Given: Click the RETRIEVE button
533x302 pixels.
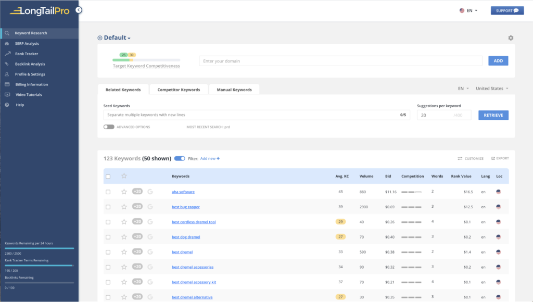Looking at the screenshot, I should pyautogui.click(x=493, y=115).
